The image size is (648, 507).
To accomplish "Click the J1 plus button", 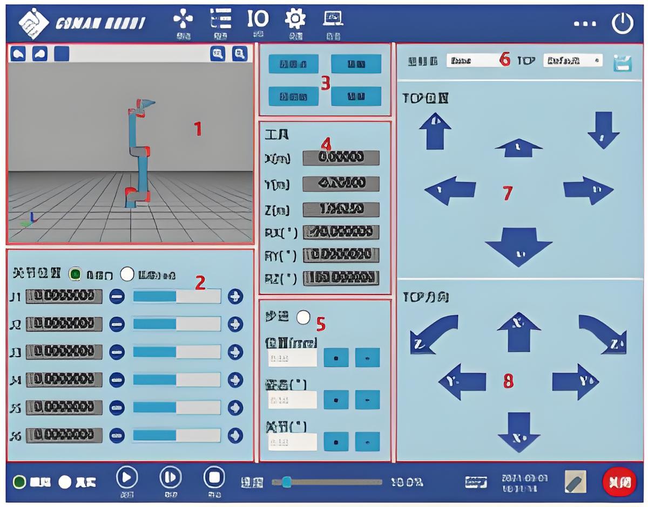I will click(x=235, y=296).
